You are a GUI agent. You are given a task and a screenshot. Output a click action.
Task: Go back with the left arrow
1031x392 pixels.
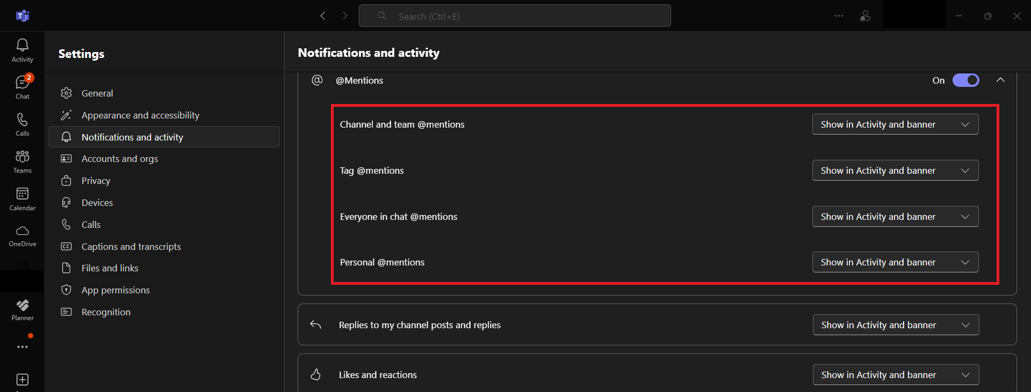[323, 16]
